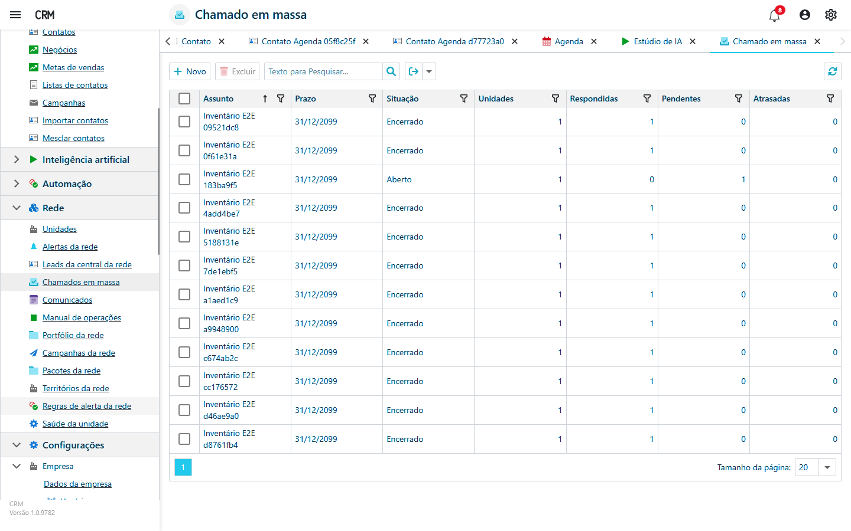851x531 pixels.
Task: Check the row Inventário E2E 183ba9f5
Action: click(x=184, y=179)
